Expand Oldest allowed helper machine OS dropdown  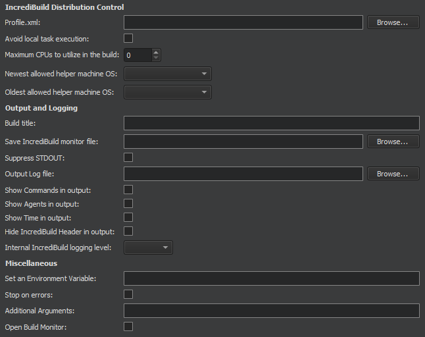point(168,92)
